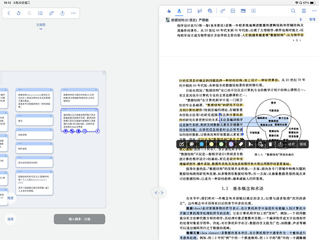
Task: Share the mind map notebook
Action: coord(62,13)
